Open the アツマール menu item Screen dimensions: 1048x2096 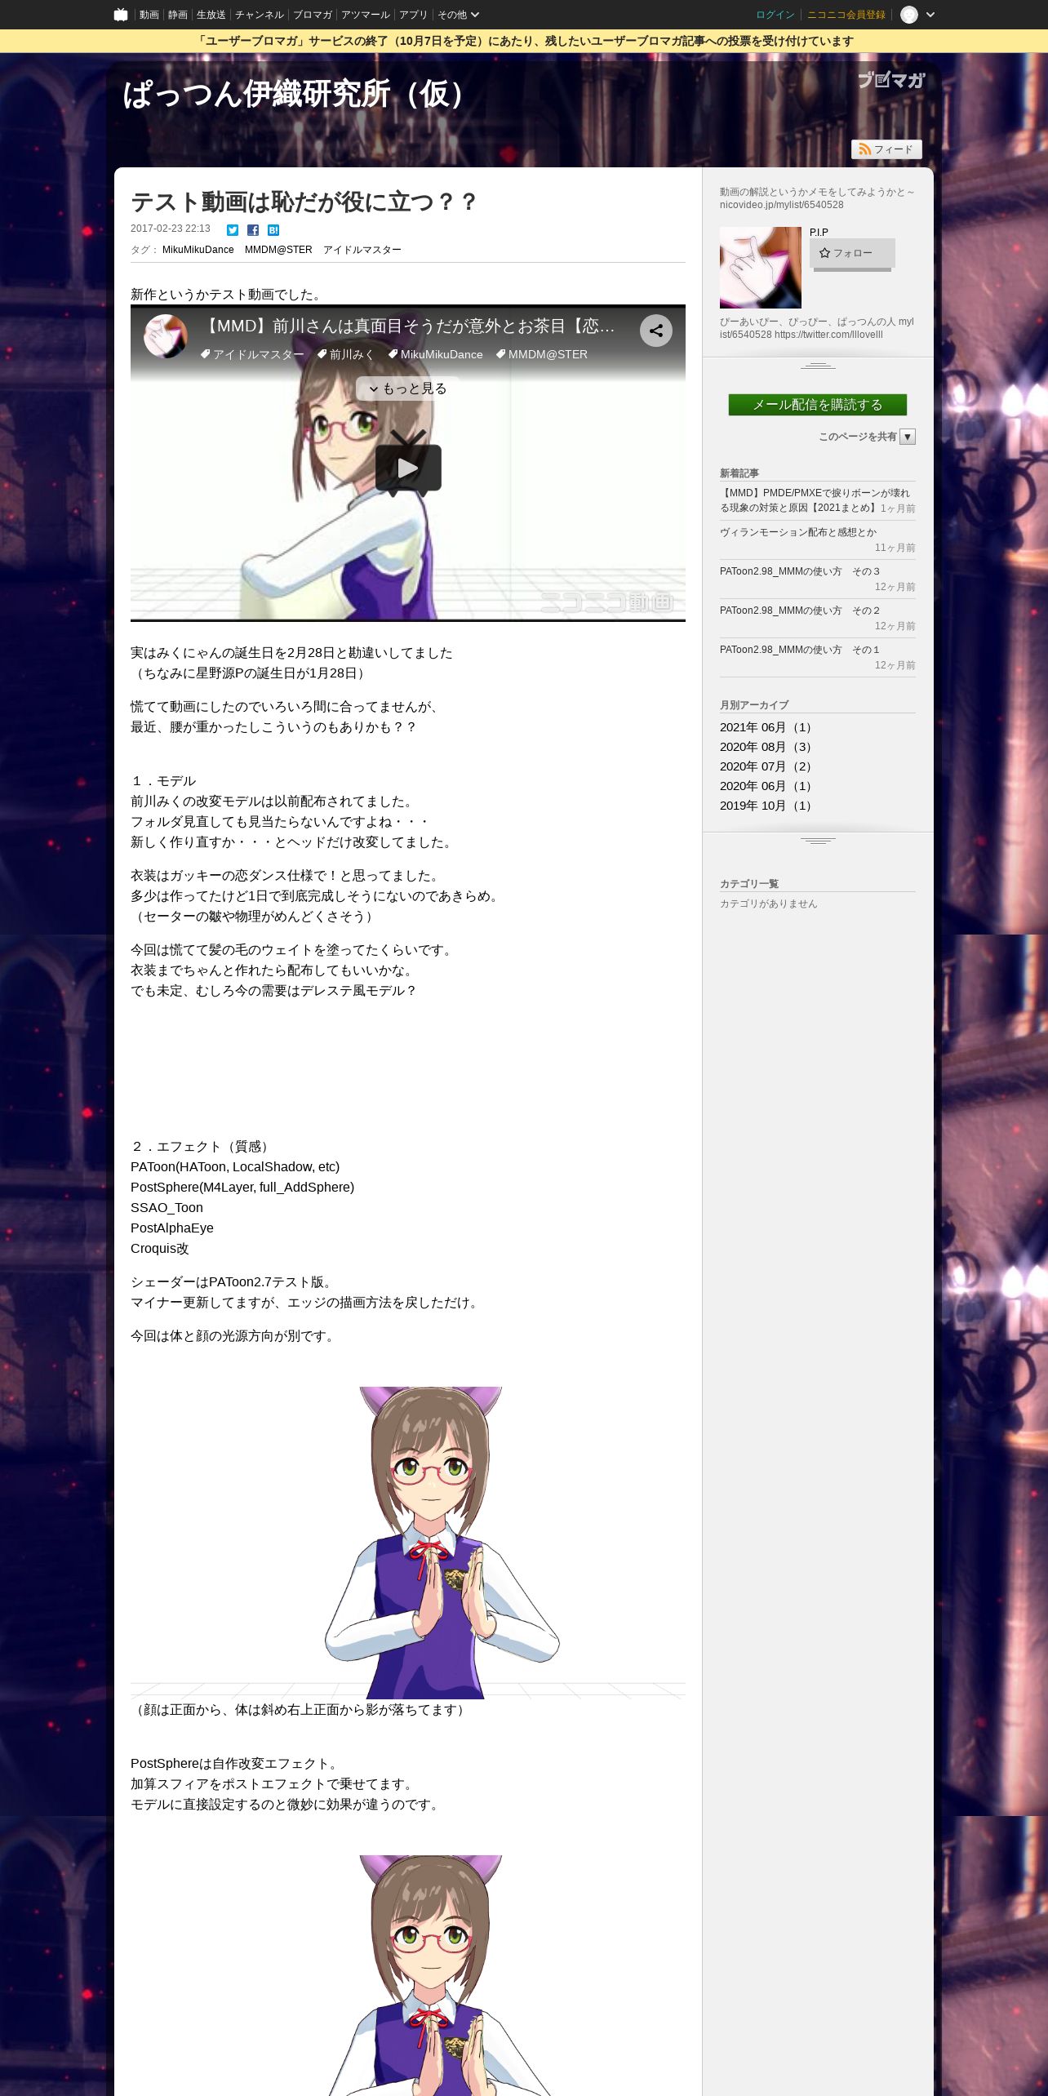pos(366,15)
